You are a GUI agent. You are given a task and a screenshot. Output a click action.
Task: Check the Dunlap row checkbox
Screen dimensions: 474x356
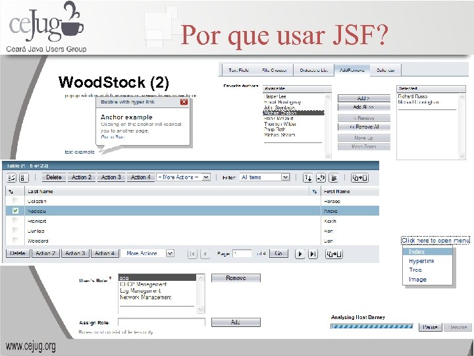click(x=15, y=231)
